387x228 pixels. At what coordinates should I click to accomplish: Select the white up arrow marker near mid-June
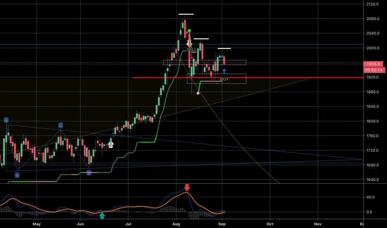111,144
